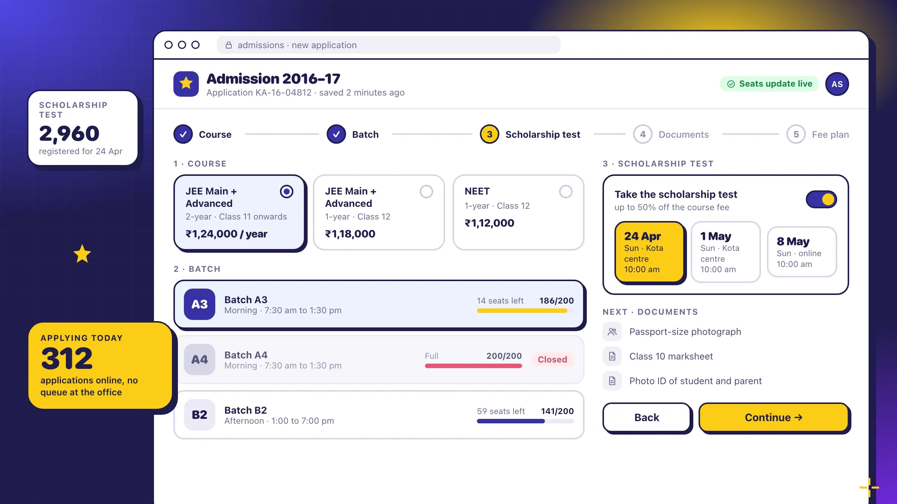The width and height of the screenshot is (897, 504).
Task: Select the NEET course radio button
Action: (x=566, y=192)
